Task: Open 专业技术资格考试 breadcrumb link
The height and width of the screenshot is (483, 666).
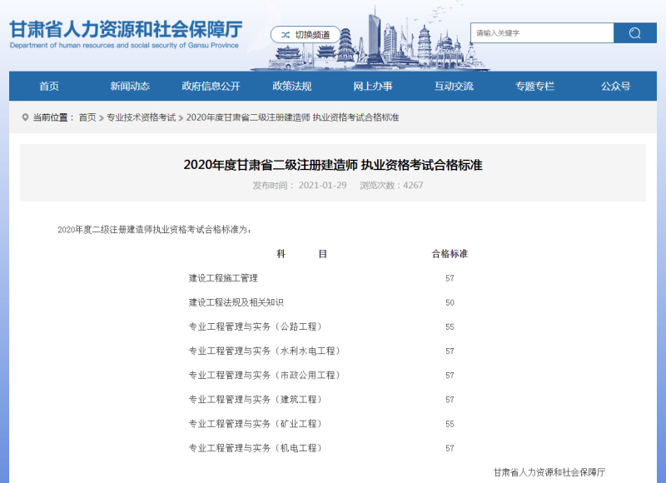Action: click(142, 117)
